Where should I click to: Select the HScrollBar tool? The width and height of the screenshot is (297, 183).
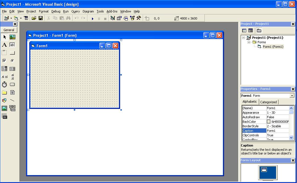tap(5, 77)
